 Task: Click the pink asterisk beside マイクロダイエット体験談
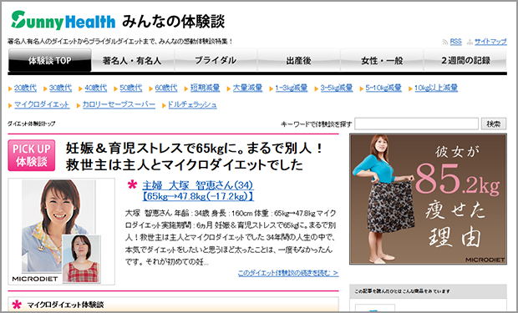(17, 305)
